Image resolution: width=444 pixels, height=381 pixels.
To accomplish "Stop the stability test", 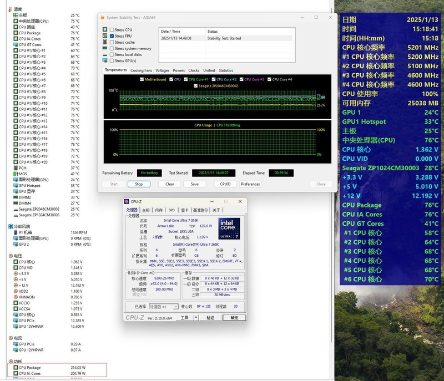I will coord(139,184).
